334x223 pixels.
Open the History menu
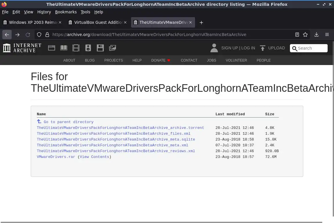click(x=44, y=12)
